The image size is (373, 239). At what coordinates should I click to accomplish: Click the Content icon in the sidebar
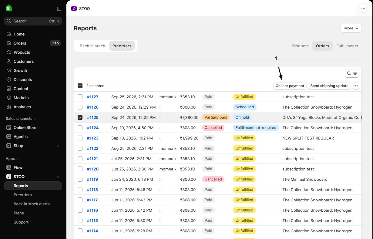tap(9, 89)
